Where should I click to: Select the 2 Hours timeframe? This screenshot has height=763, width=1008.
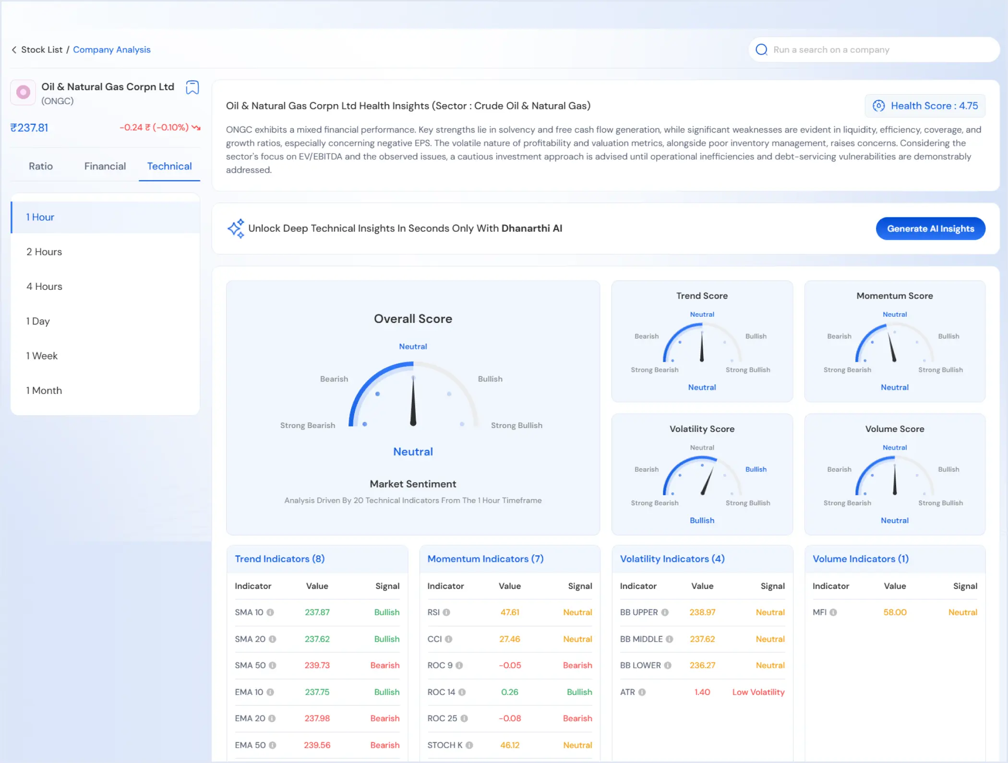click(x=105, y=252)
